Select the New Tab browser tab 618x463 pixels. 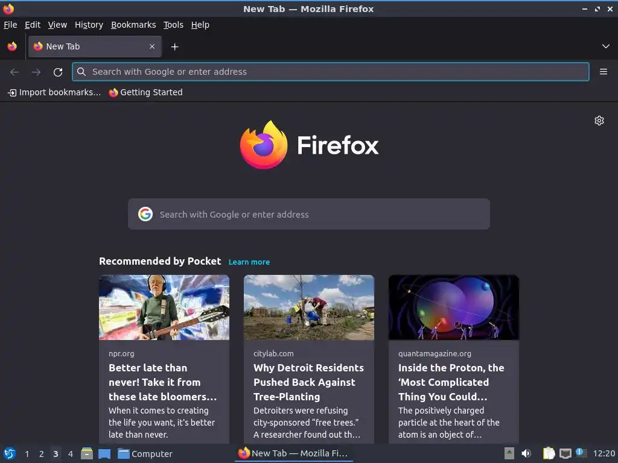click(95, 46)
